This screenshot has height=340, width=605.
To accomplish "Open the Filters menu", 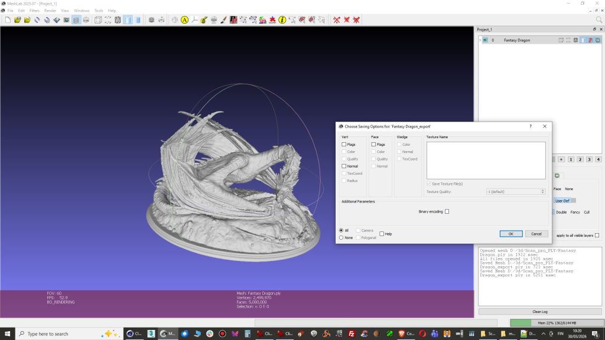I will point(34,11).
